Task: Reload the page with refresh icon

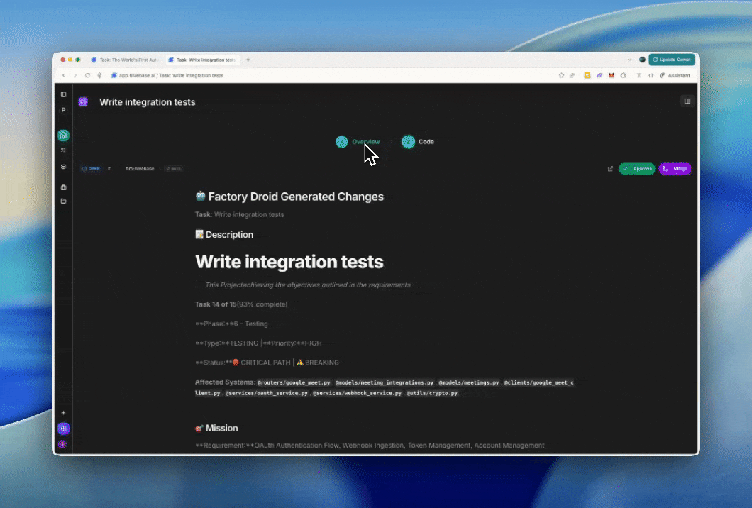Action: click(87, 75)
